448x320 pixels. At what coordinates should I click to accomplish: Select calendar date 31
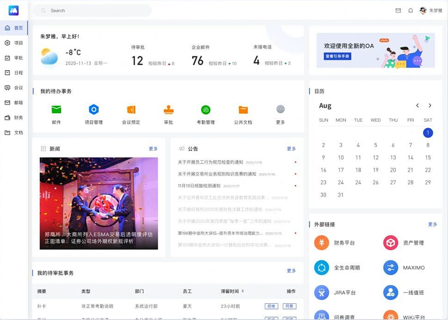[x=341, y=195]
